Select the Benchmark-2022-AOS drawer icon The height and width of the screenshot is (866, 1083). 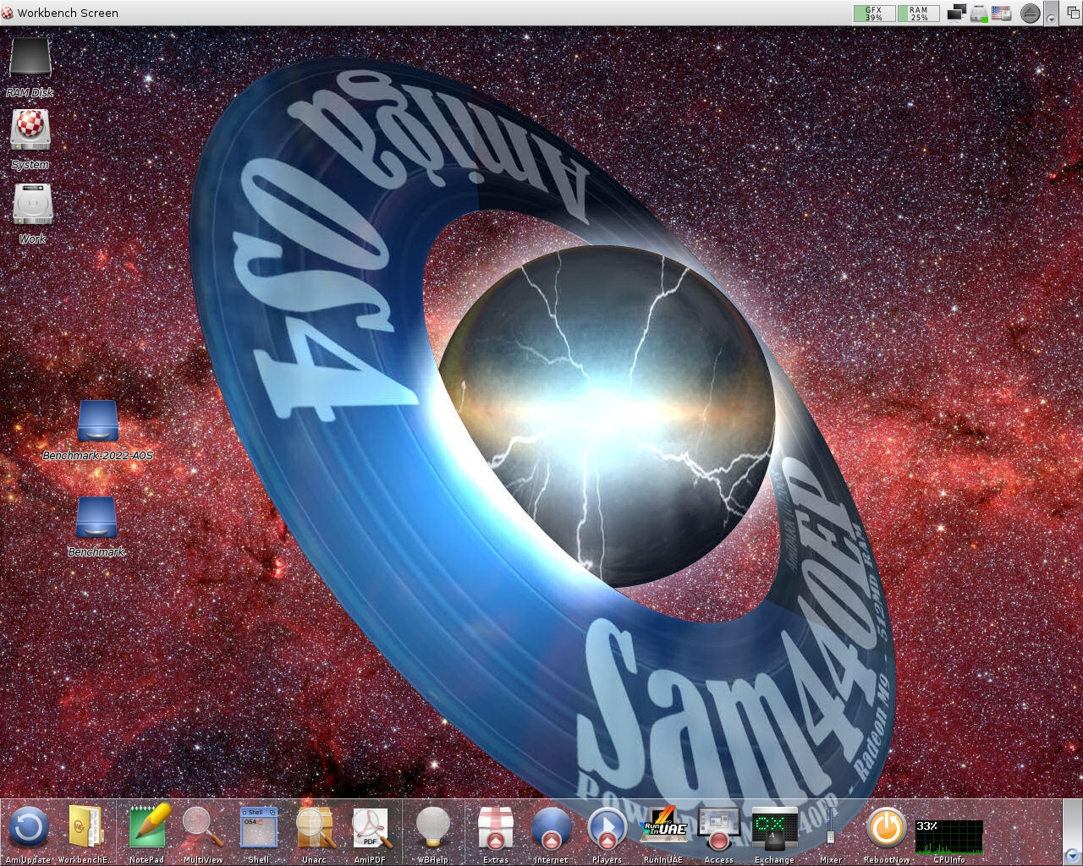(98, 421)
